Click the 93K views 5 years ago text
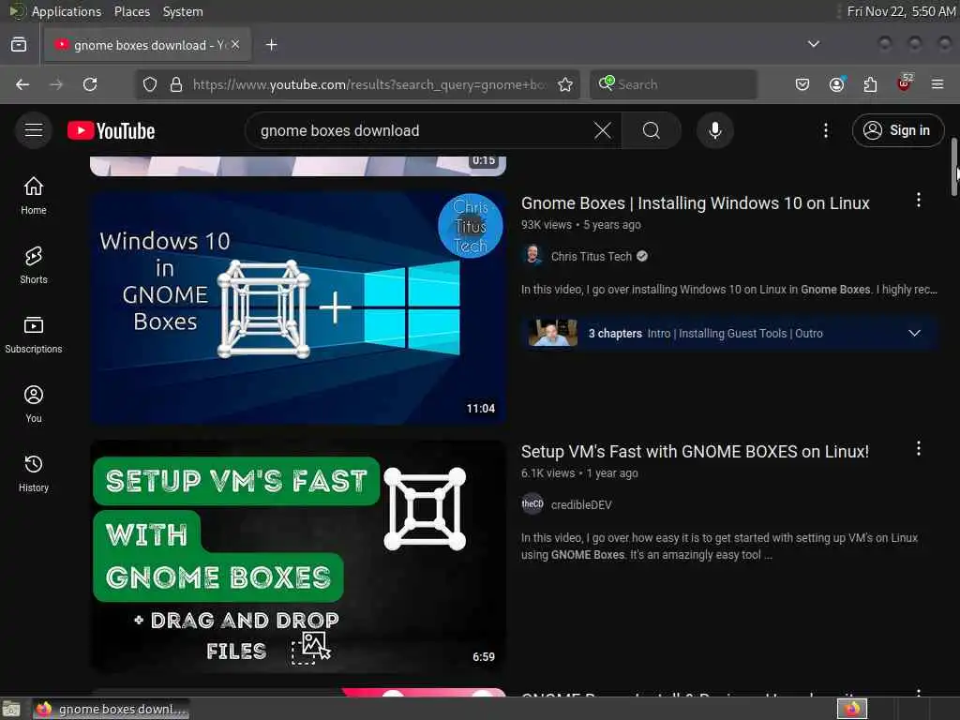960x720 pixels. pyautogui.click(x=581, y=225)
